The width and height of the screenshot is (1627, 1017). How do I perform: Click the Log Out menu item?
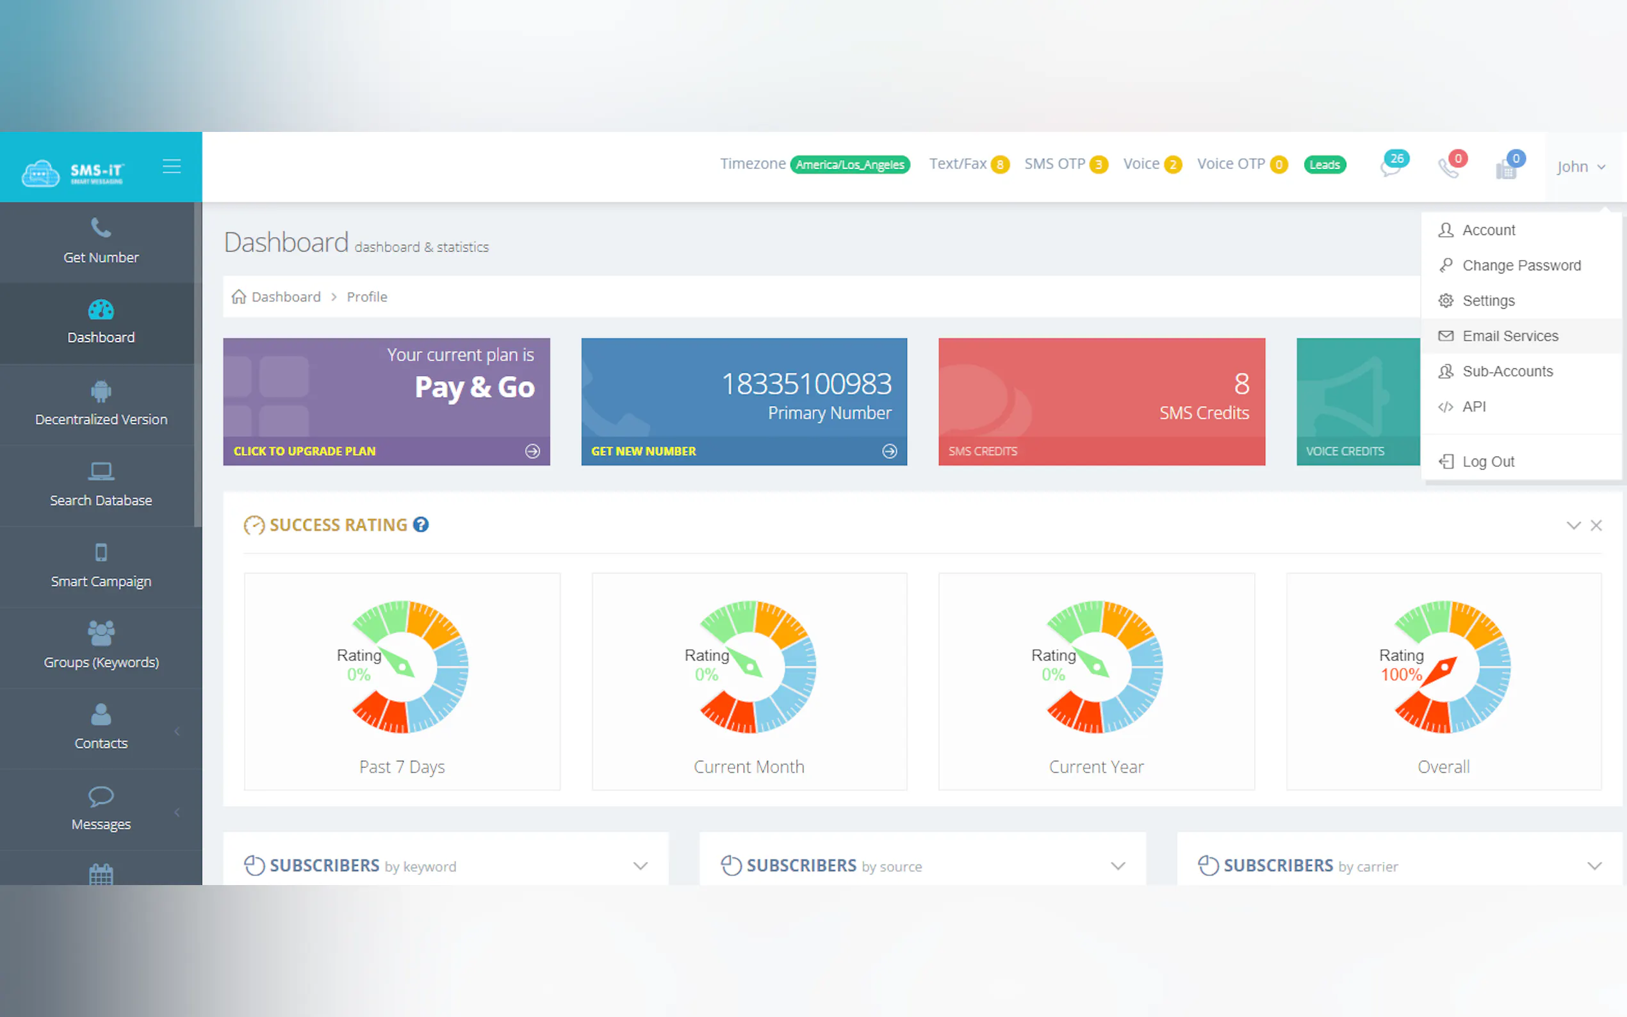[x=1488, y=461]
